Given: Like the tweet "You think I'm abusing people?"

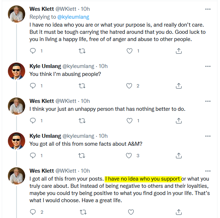Looking at the screenshot, I should pyautogui.click(x=129, y=86).
